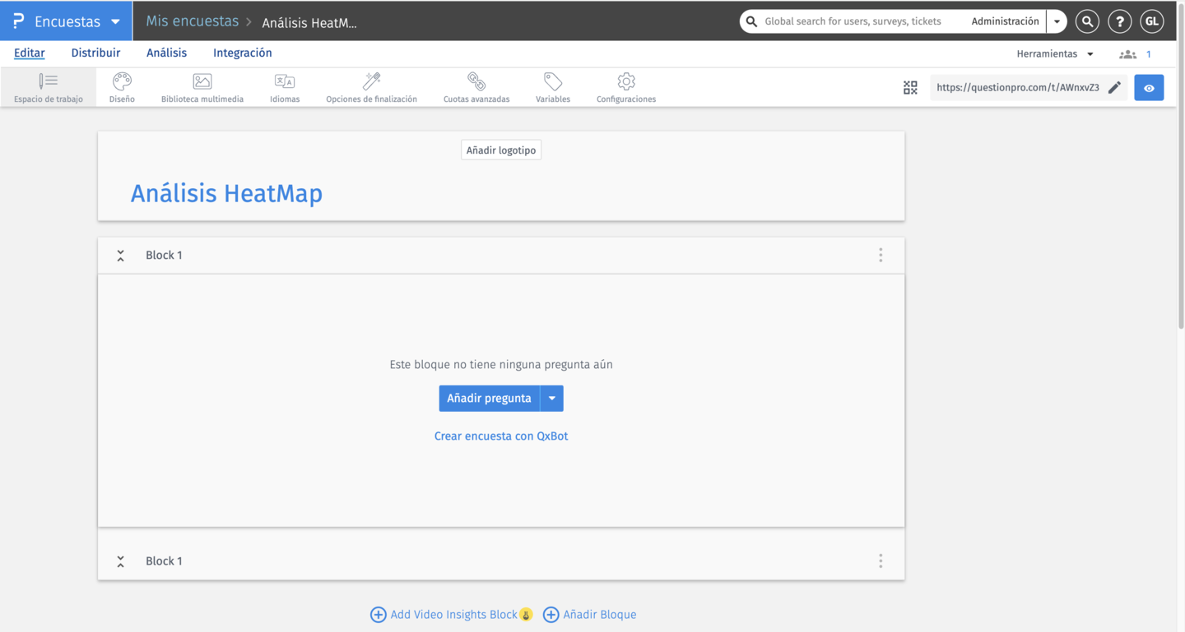This screenshot has height=632, width=1185.
Task: Show the survey QR code icon
Action: pyautogui.click(x=910, y=87)
